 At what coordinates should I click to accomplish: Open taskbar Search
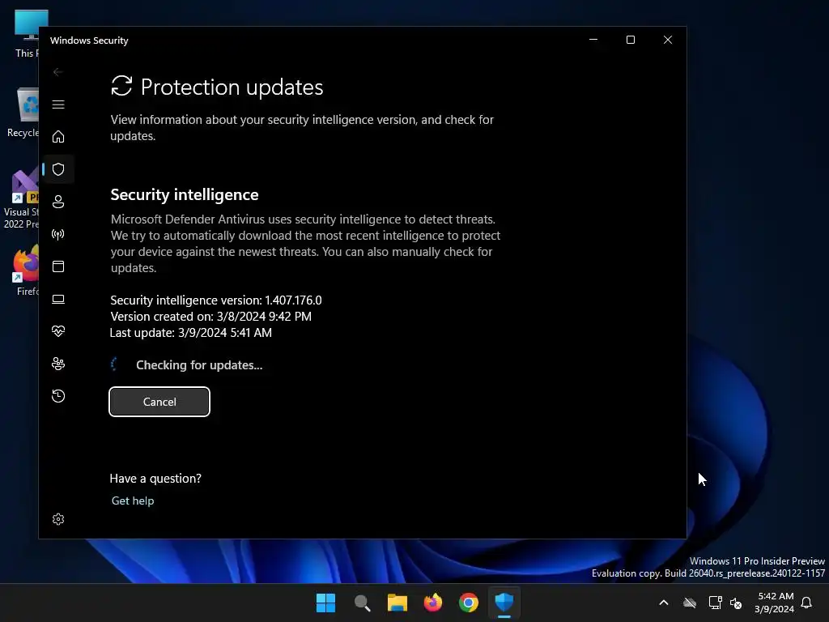[x=362, y=603]
